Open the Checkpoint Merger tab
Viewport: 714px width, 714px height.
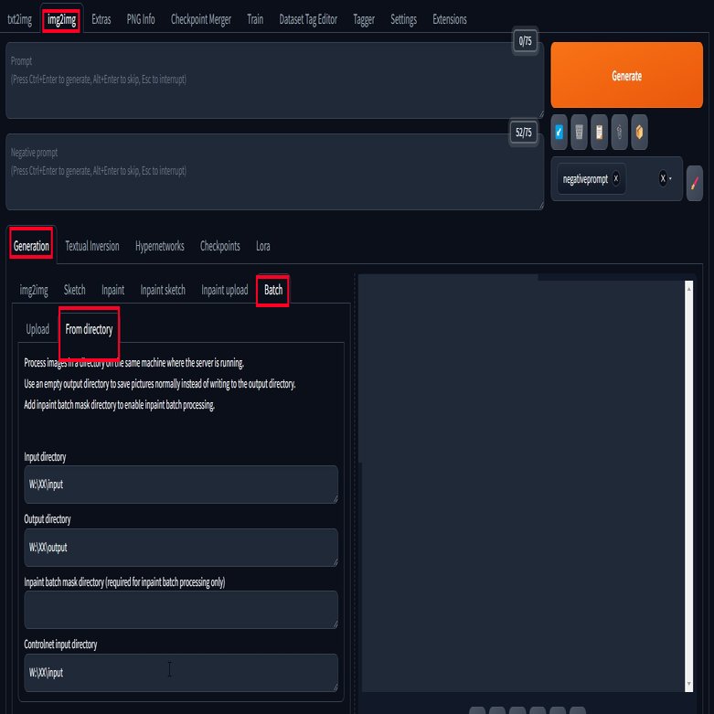[x=201, y=19]
